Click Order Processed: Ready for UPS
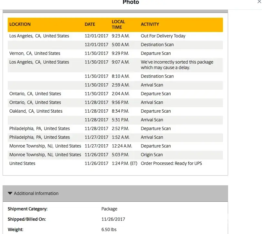 [x=171, y=163]
